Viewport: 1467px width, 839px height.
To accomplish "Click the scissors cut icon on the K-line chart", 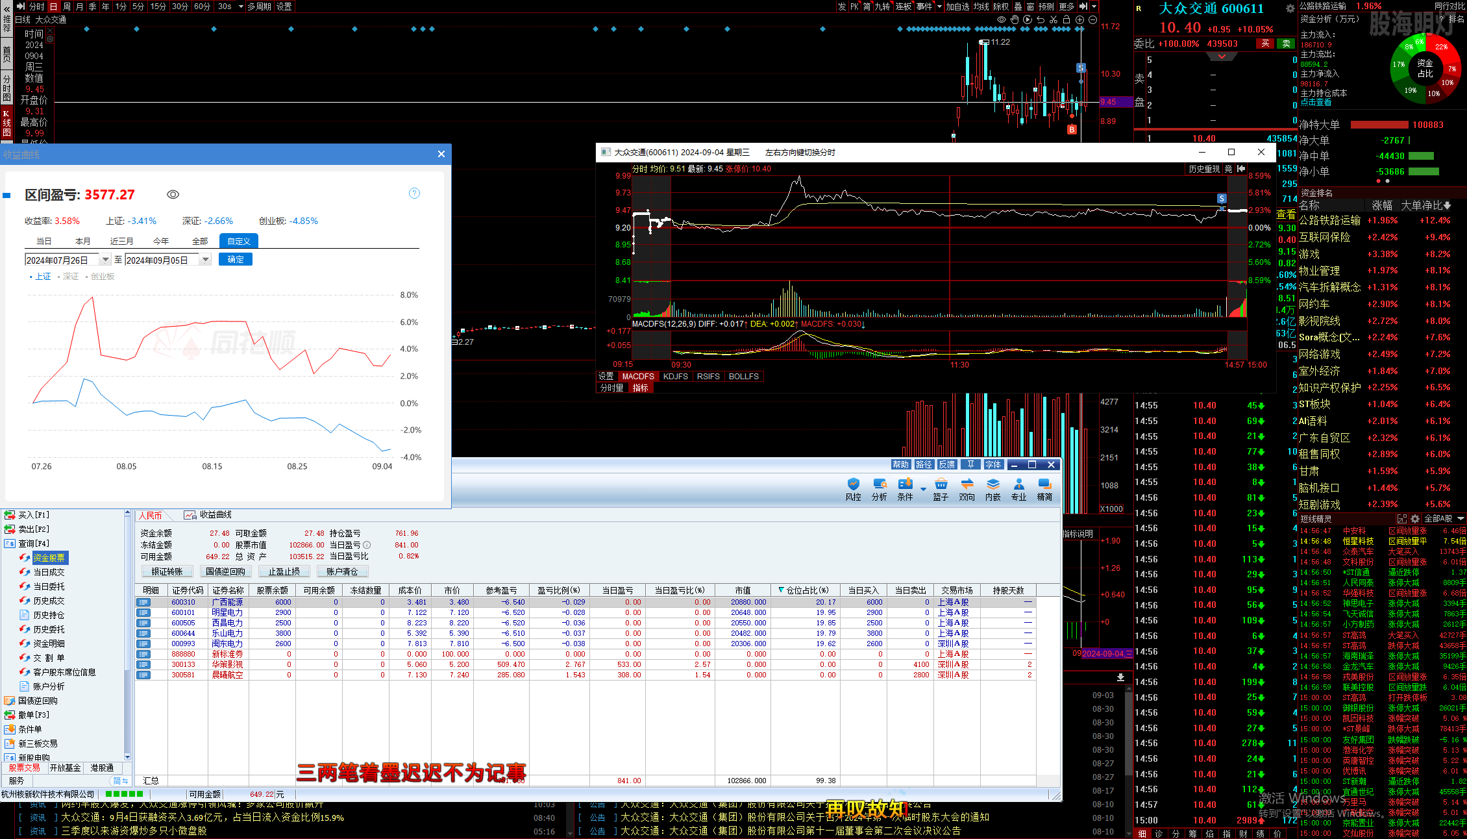I will tap(1054, 19).
